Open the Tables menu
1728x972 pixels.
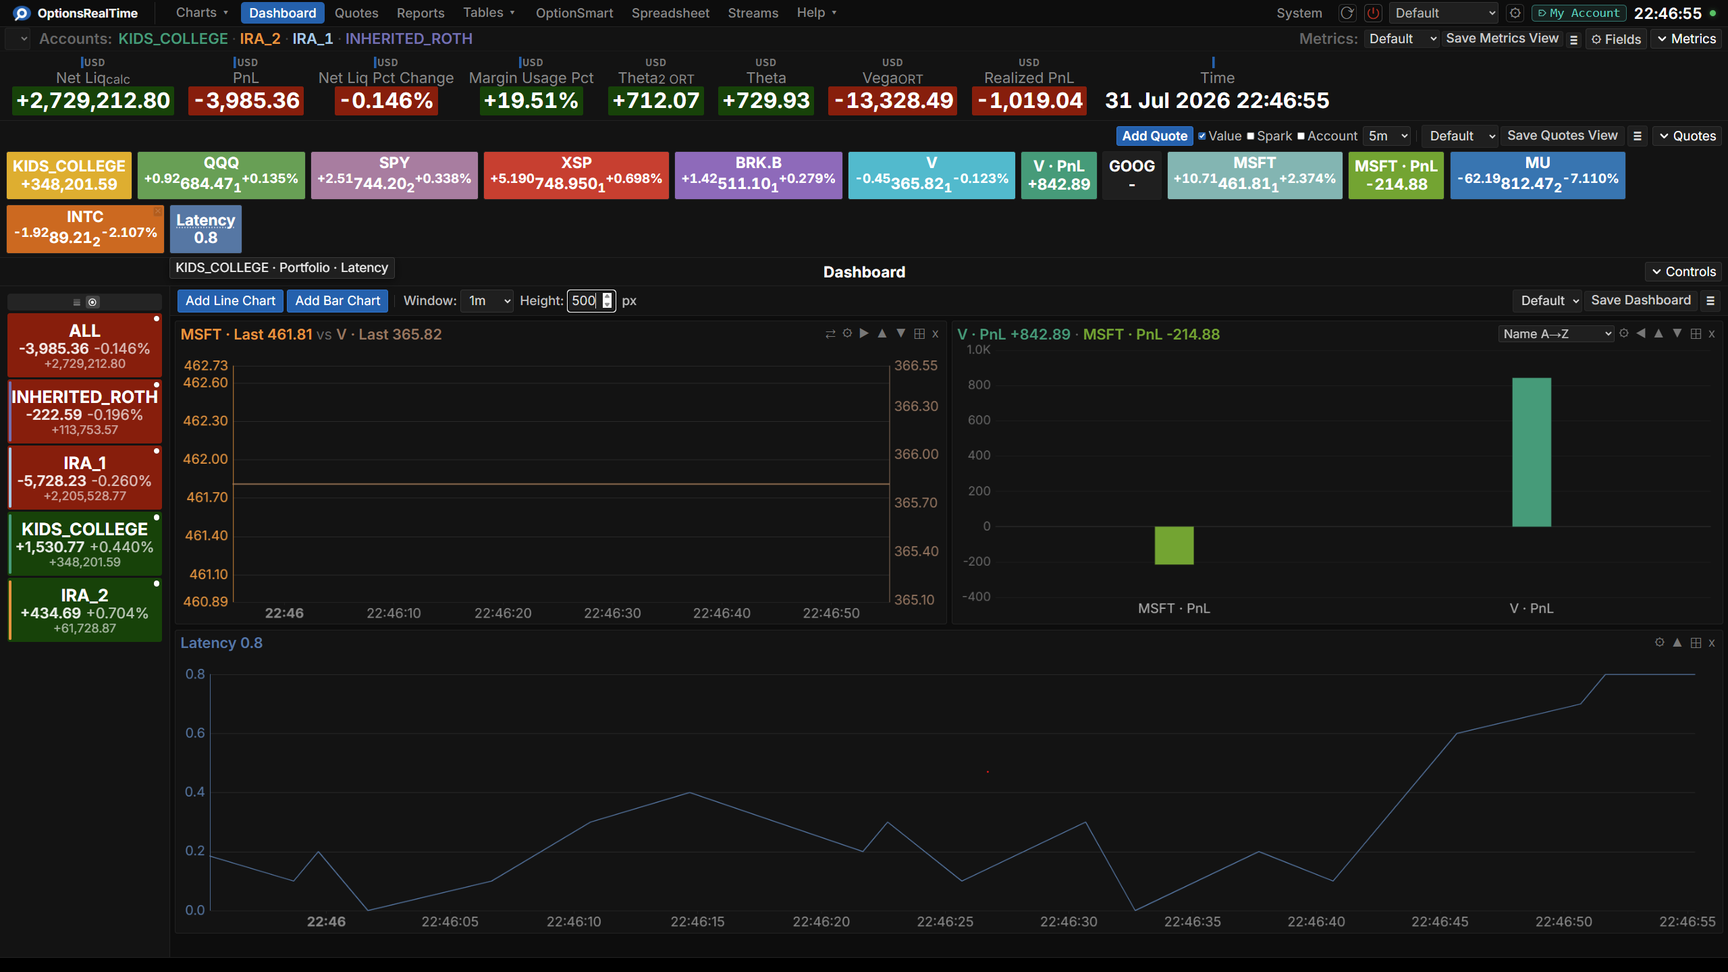489,13
